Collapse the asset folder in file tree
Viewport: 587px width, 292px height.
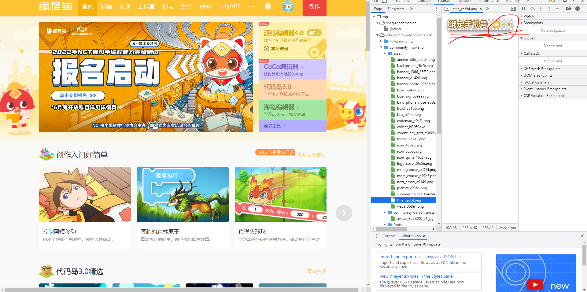[x=385, y=54]
